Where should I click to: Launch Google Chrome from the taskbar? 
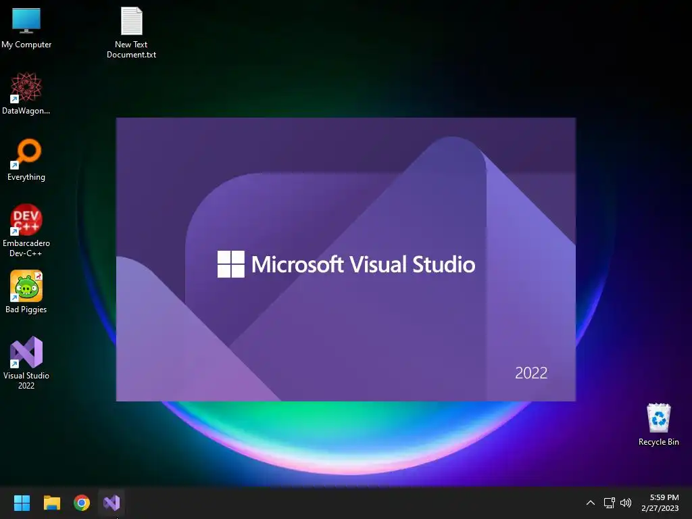click(82, 503)
